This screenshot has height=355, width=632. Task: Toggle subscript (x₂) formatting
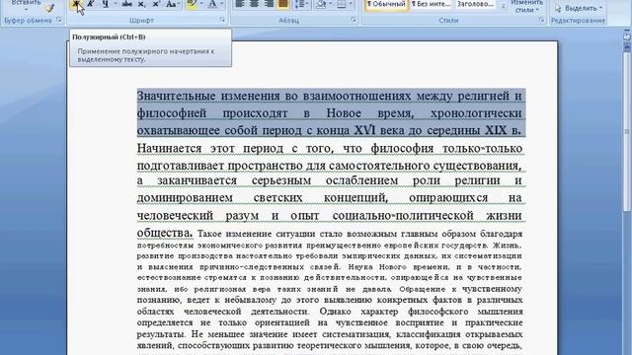click(x=141, y=4)
